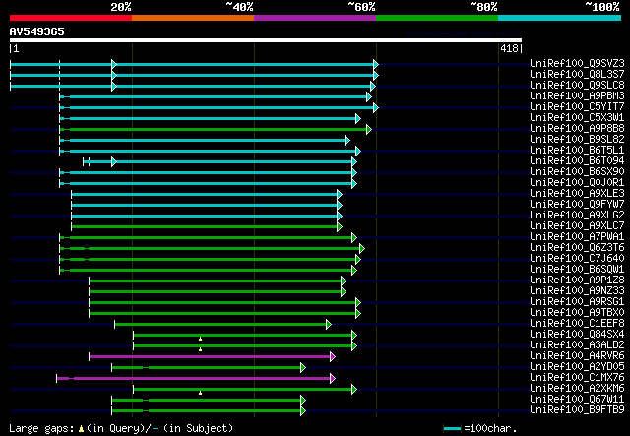630x436 pixels.
Task: Click the 418 query end position label
Action: click(509, 49)
